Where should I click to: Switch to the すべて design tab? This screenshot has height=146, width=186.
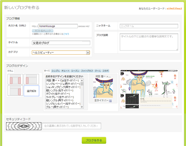[x=47, y=71]
